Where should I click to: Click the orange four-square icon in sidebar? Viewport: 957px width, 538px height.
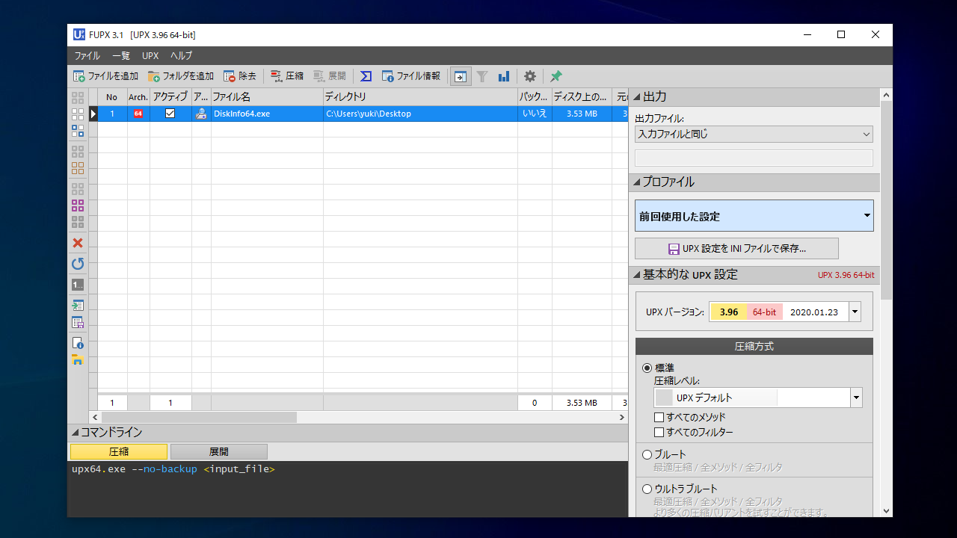click(78, 168)
